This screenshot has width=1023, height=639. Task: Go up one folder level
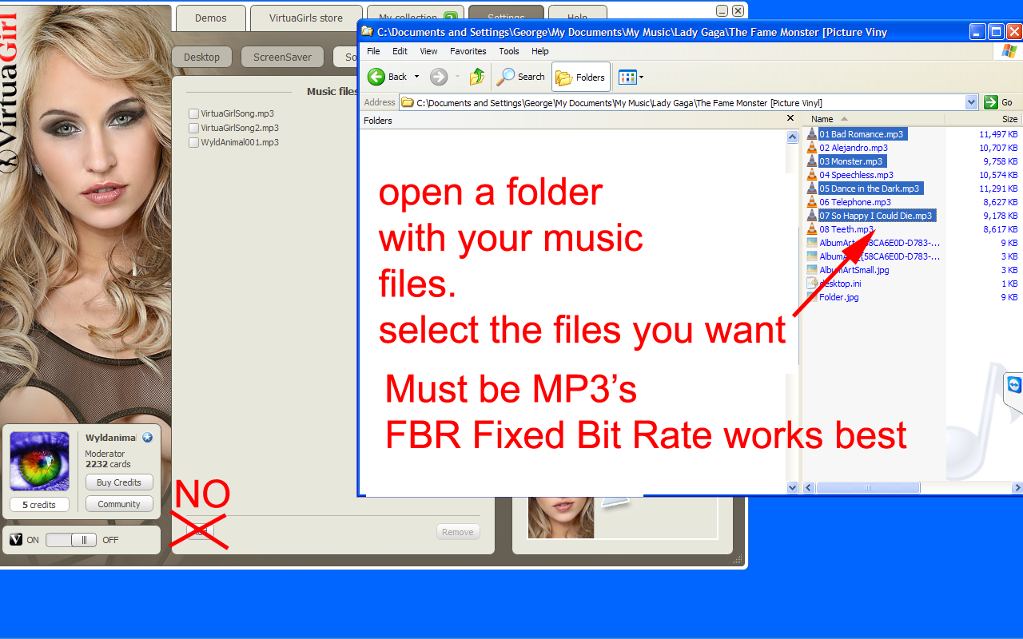[477, 77]
